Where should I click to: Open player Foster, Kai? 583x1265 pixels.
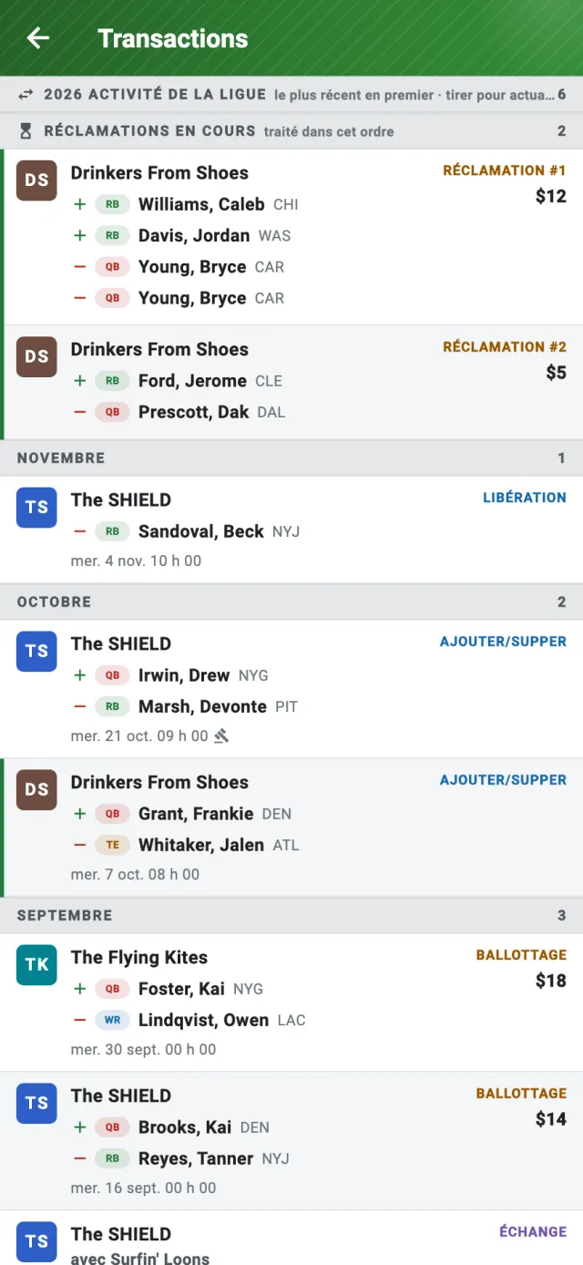[x=181, y=989]
